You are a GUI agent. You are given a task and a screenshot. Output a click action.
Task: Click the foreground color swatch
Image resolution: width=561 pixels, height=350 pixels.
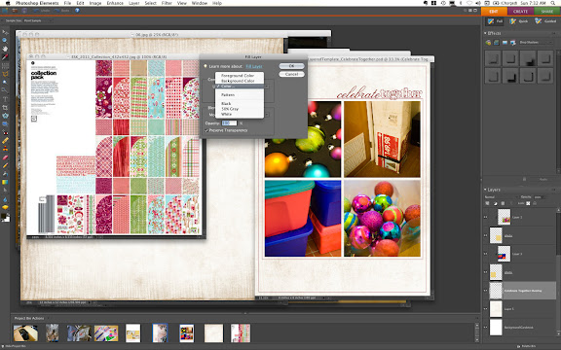pos(4,216)
